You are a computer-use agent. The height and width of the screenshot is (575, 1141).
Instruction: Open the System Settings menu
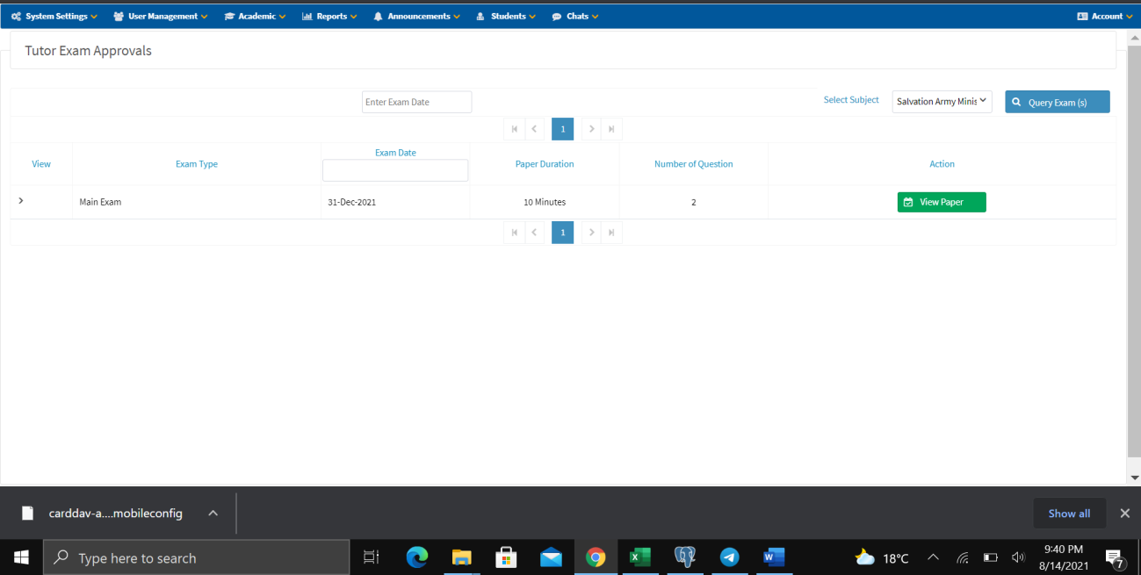coord(54,17)
